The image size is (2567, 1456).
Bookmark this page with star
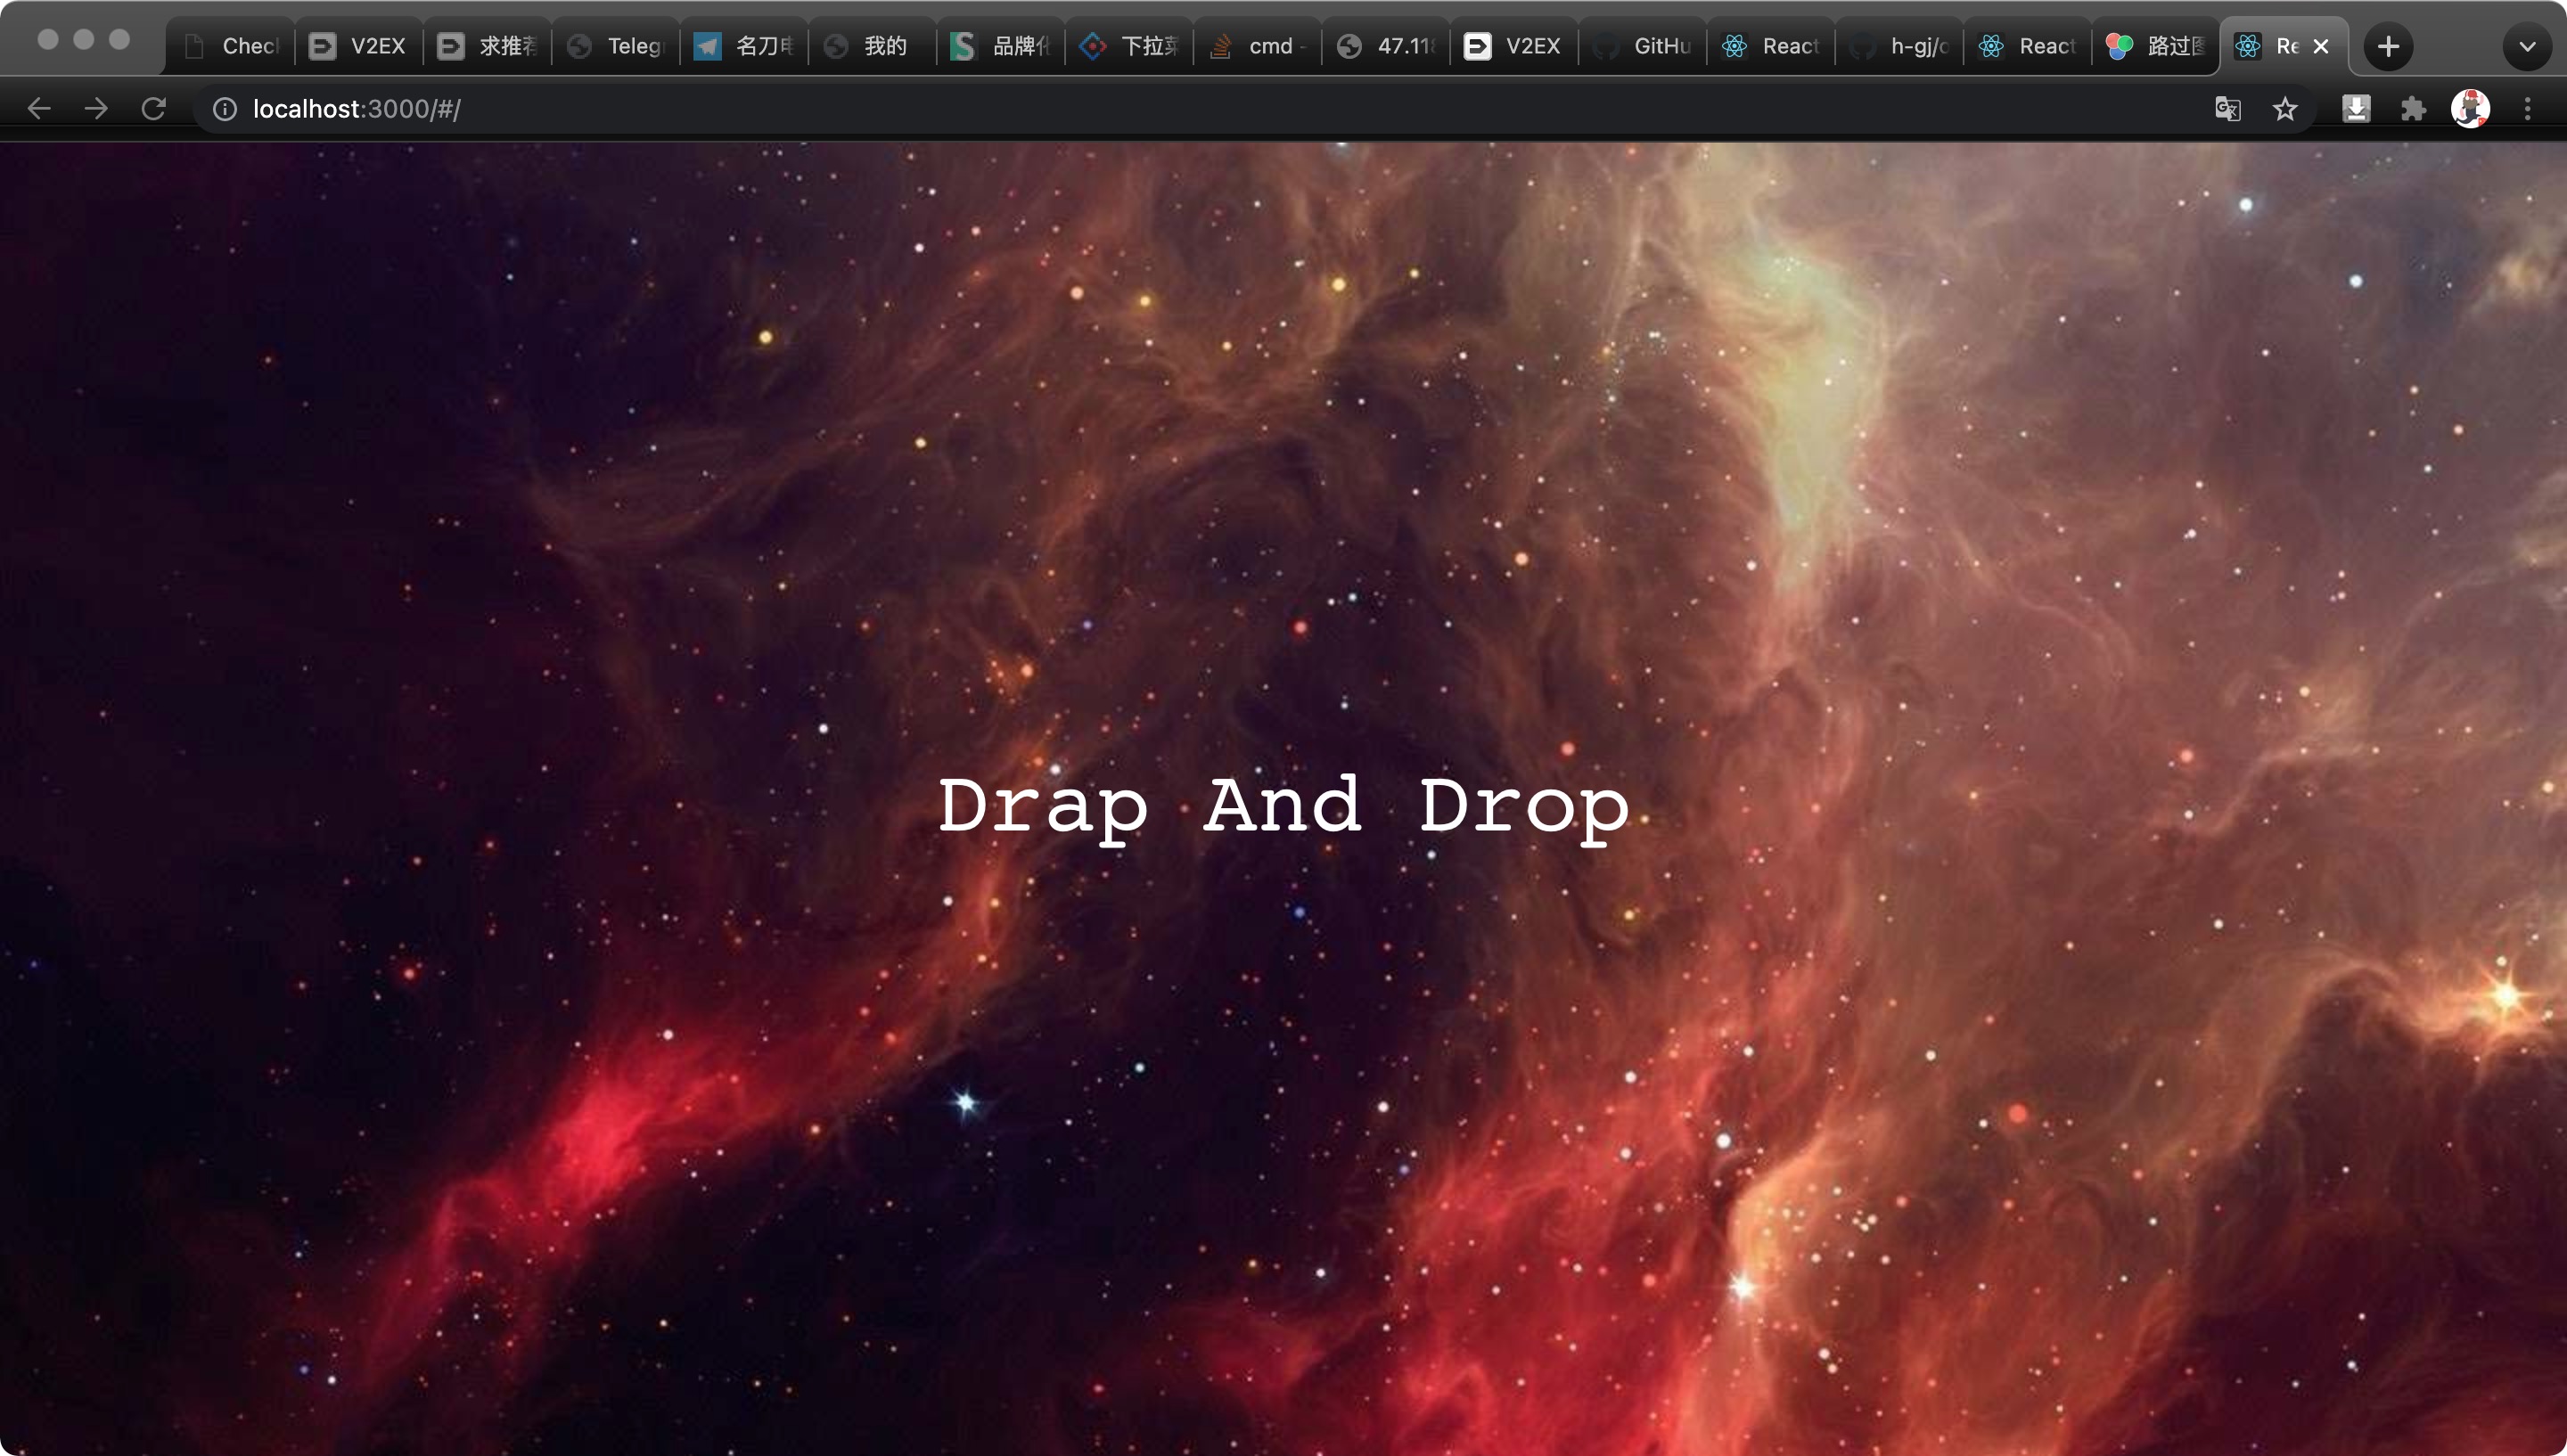pos(2285,108)
